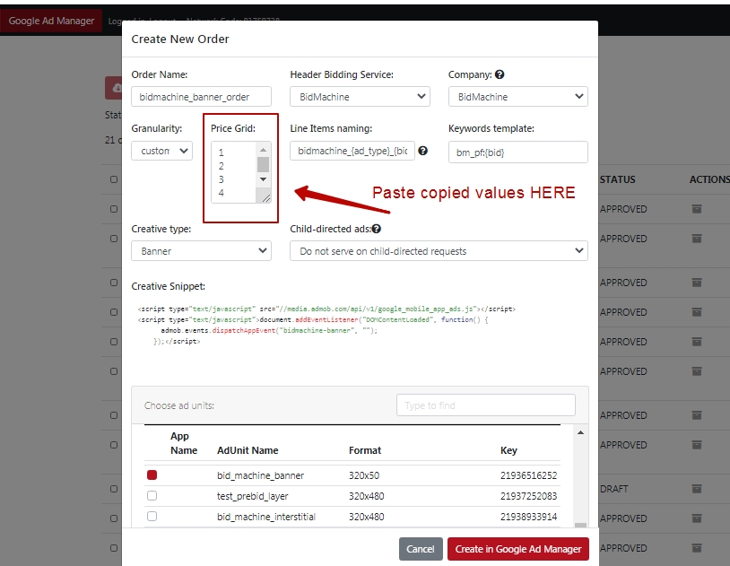Click the Creative Snippet code block

tap(326, 326)
